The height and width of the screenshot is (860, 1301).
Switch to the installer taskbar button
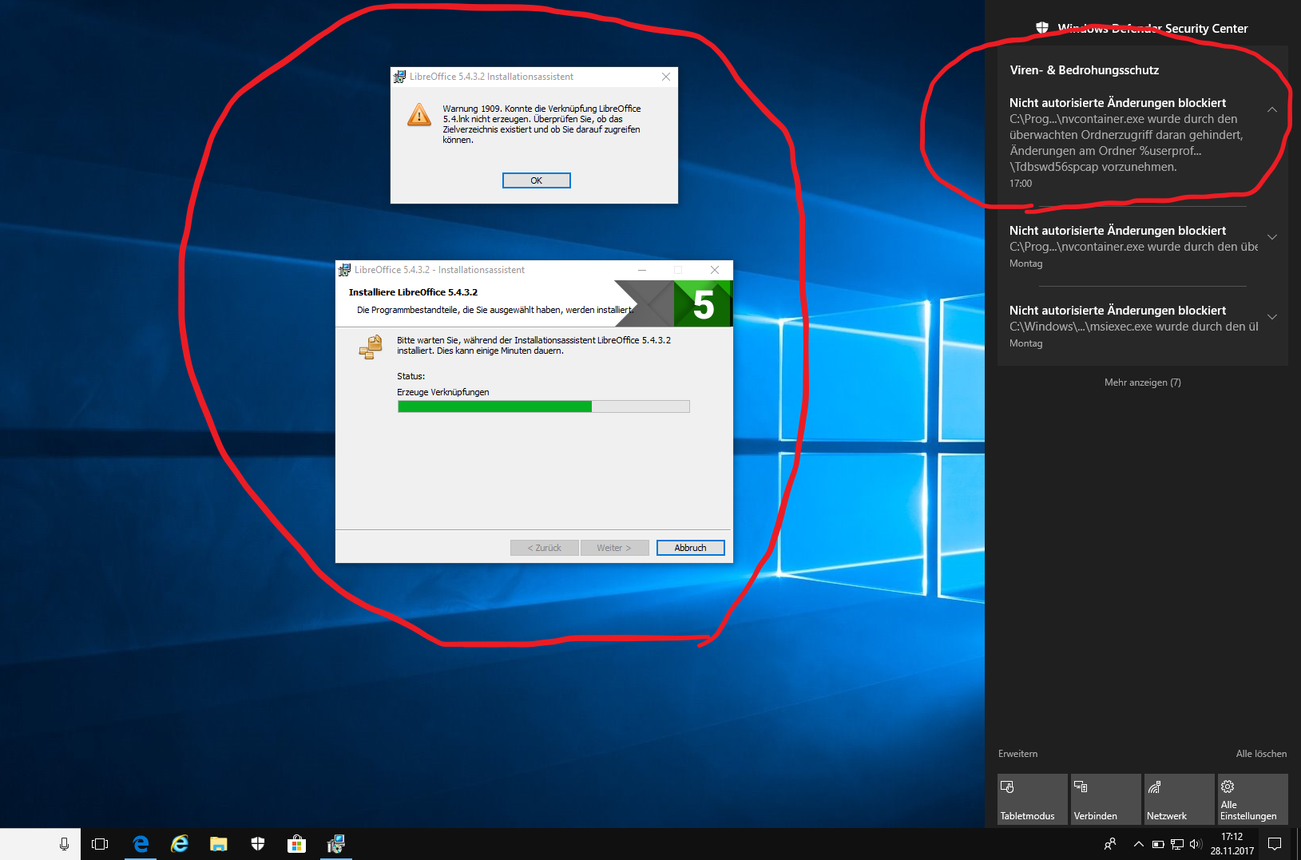click(336, 844)
